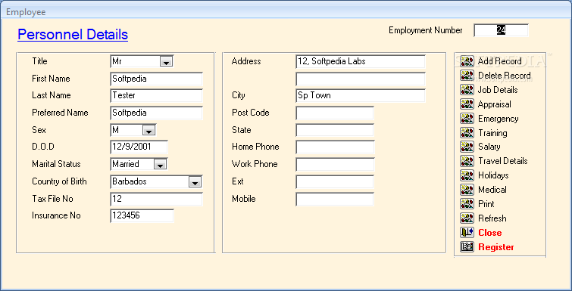Viewport: 572px width, 291px height.
Task: Click the Medical icon
Action: coord(467,190)
